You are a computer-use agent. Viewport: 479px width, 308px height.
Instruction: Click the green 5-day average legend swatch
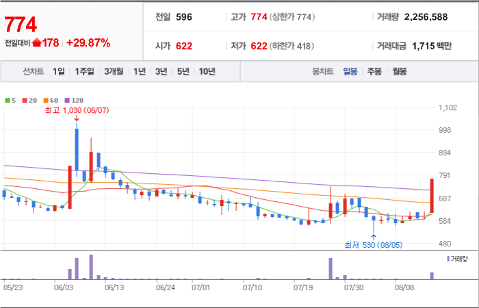pos(8,100)
